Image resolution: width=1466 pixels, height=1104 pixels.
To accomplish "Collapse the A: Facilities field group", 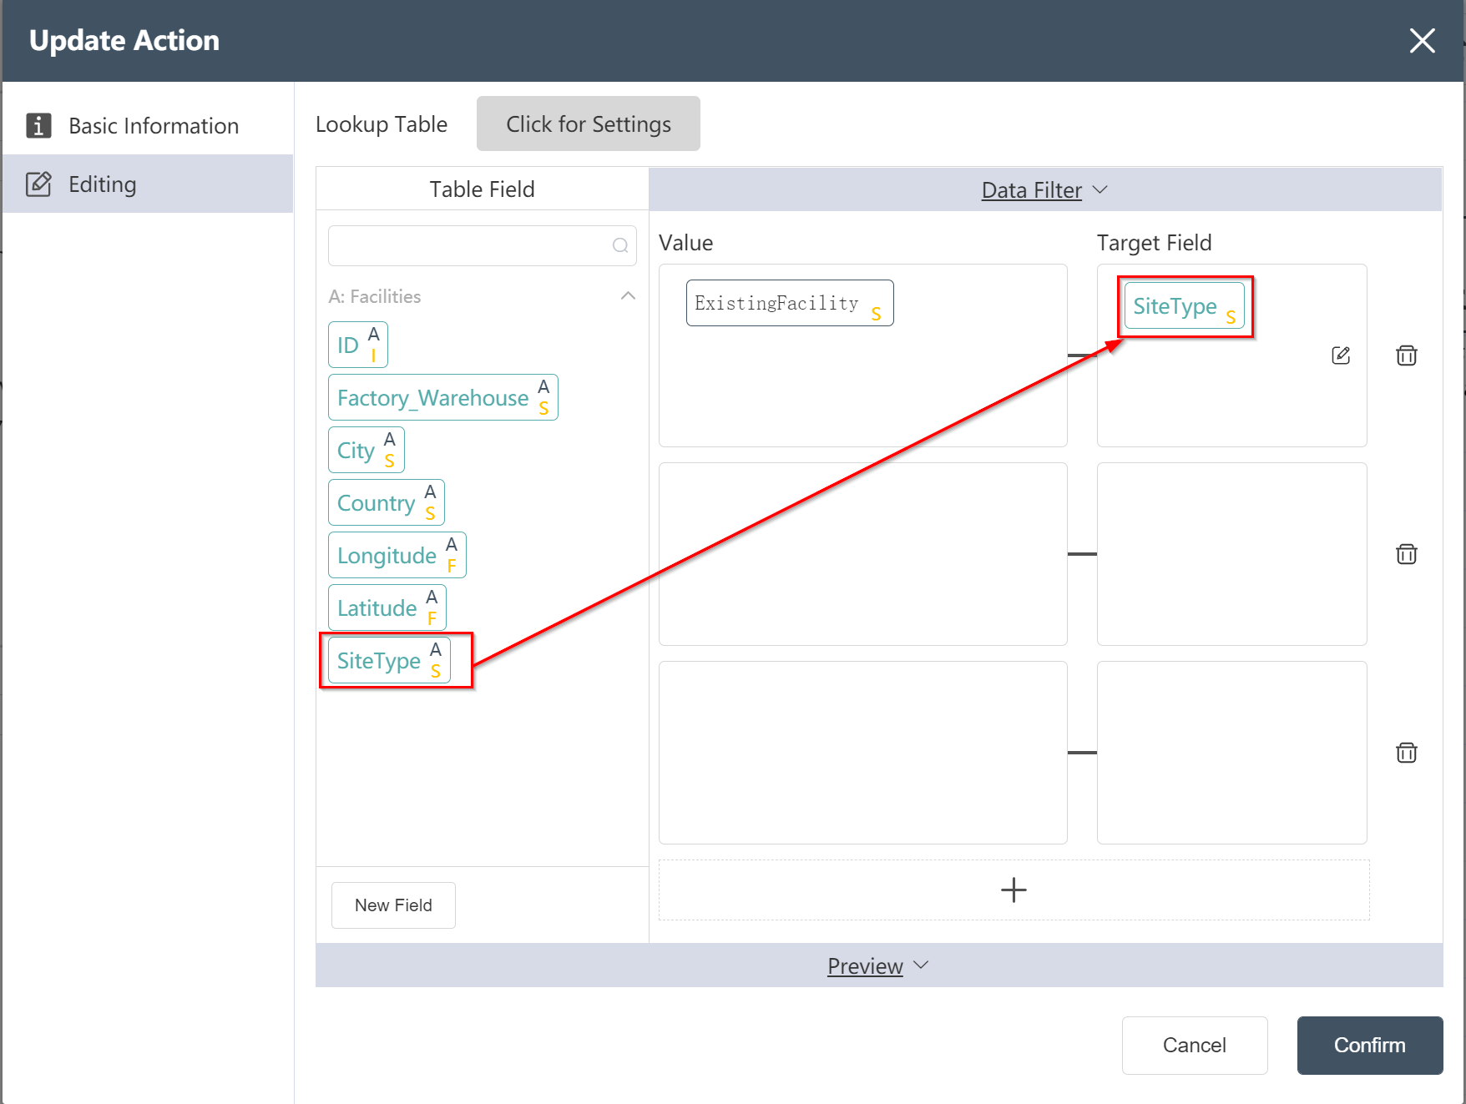I will (628, 296).
